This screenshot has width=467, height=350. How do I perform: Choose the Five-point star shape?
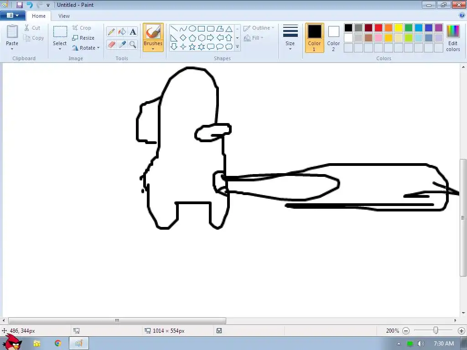tap(192, 47)
